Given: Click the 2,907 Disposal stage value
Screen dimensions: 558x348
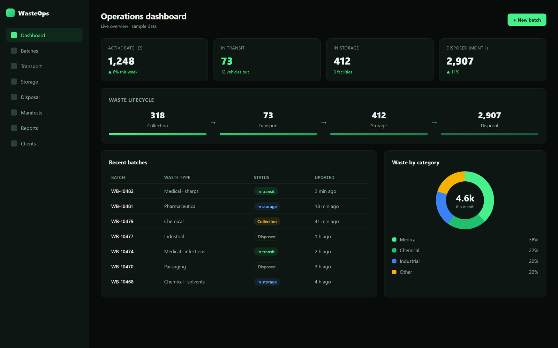Looking at the screenshot, I should [x=489, y=115].
